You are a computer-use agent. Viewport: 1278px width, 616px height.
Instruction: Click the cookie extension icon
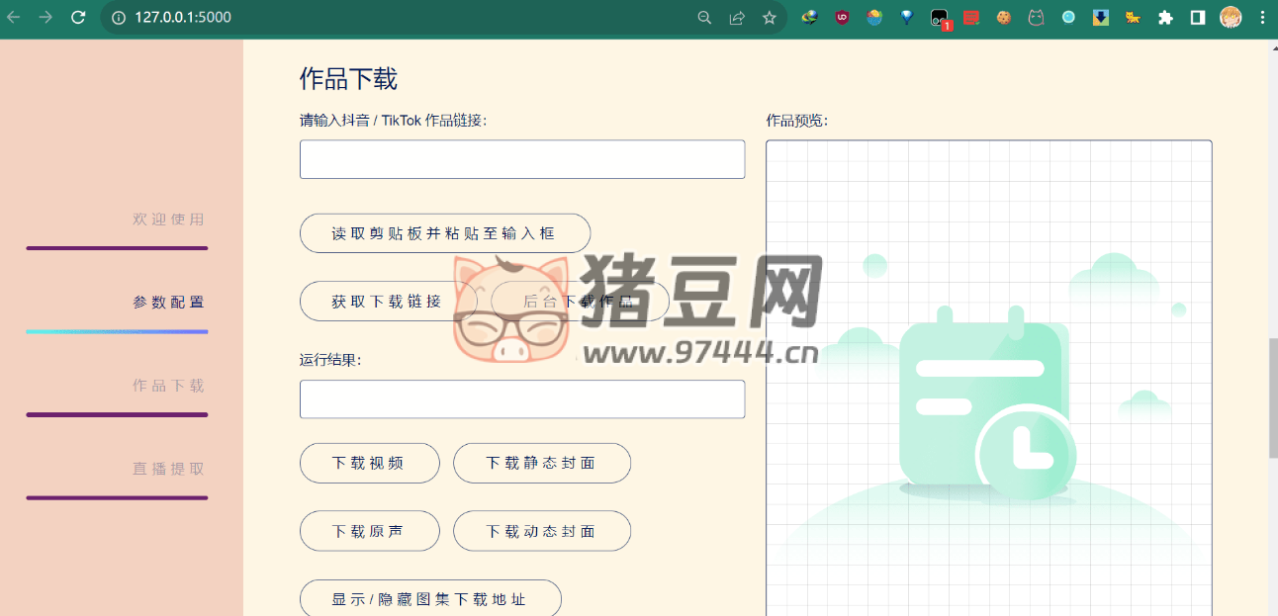1003,17
